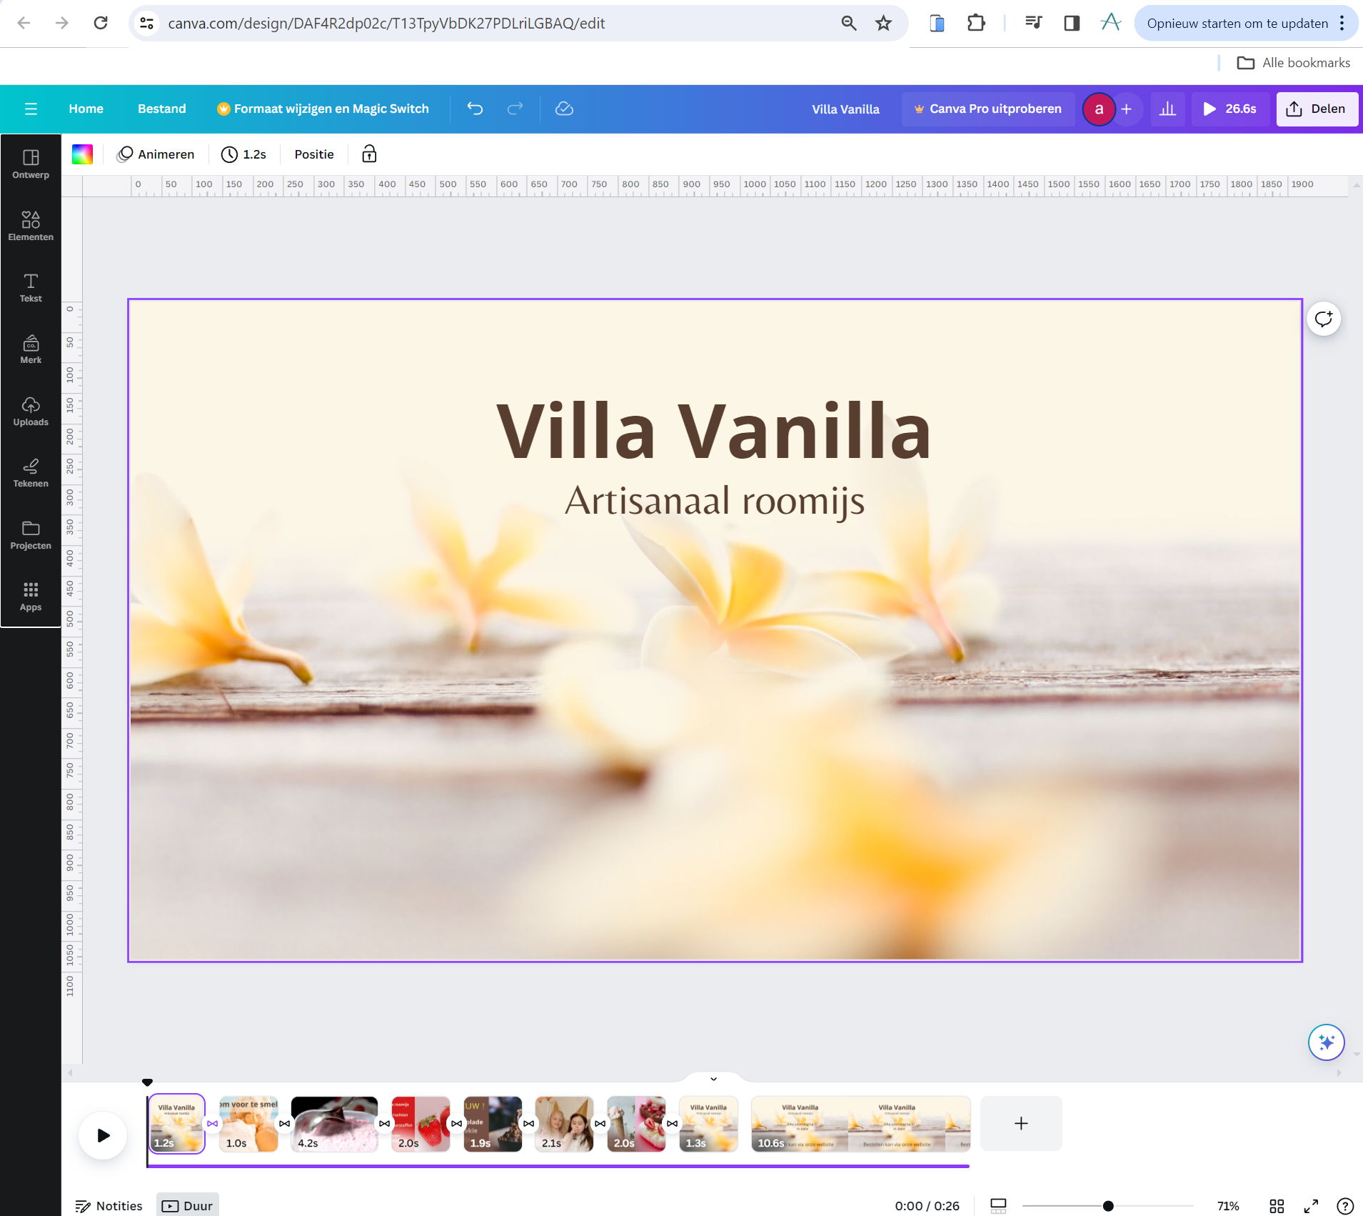This screenshot has height=1216, width=1363.
Task: Toggle the lock on the selected page
Action: (368, 154)
